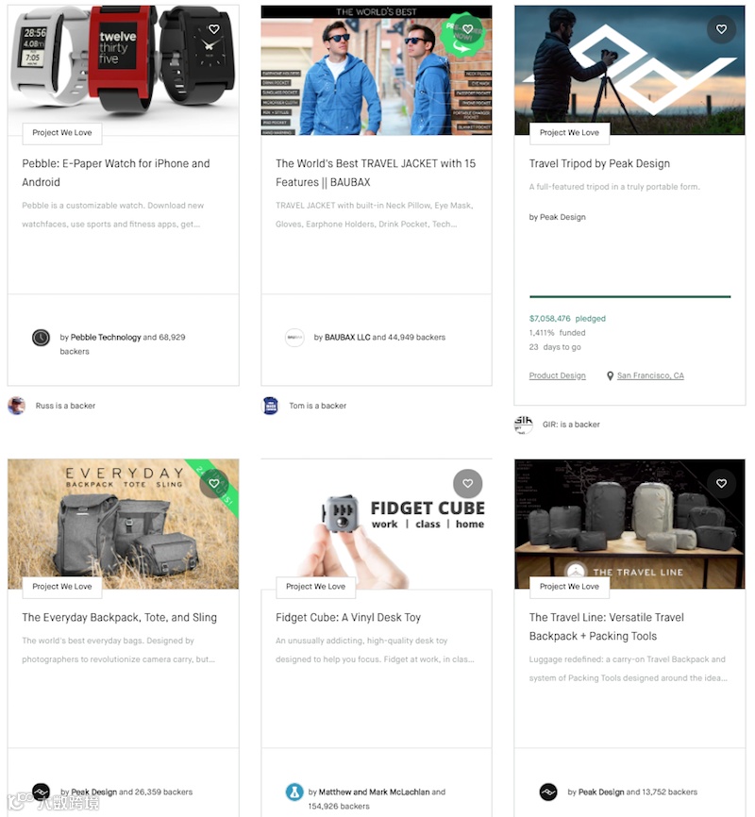This screenshot has width=755, height=817.
Task: Open 'The World's Best TRAVEL JACKET' title
Action: click(376, 173)
